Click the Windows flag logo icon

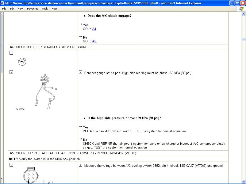click(241, 9)
